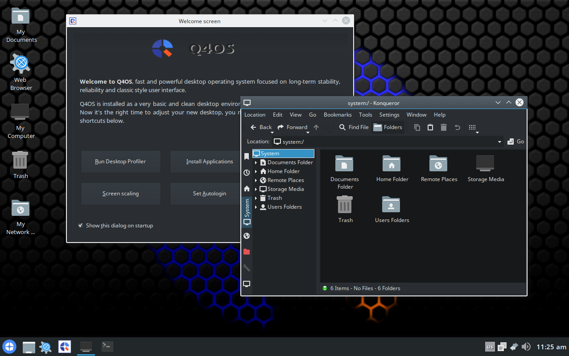Click the monitor icon at sidebar bottom
569x356 pixels.
point(247,284)
